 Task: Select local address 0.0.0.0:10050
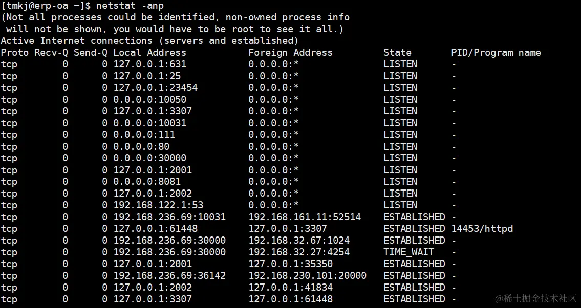tap(149, 100)
